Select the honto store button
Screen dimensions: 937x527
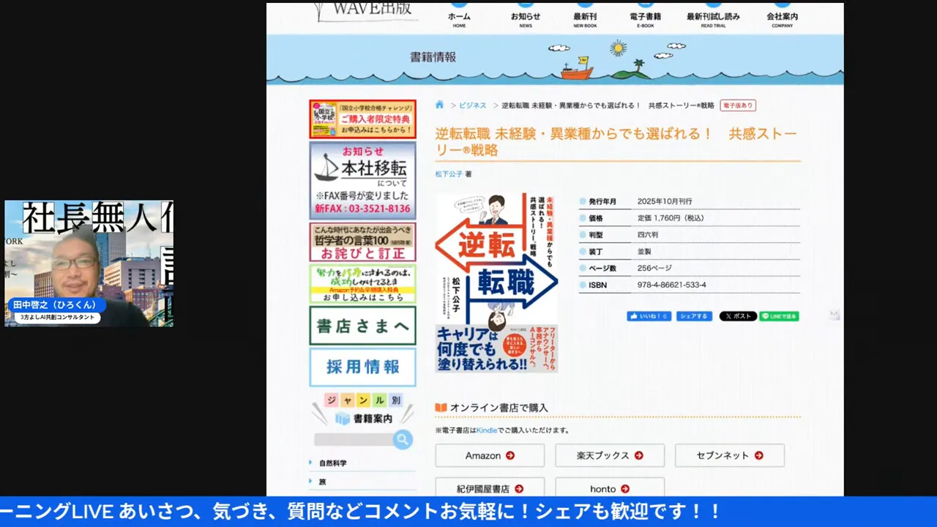click(610, 487)
